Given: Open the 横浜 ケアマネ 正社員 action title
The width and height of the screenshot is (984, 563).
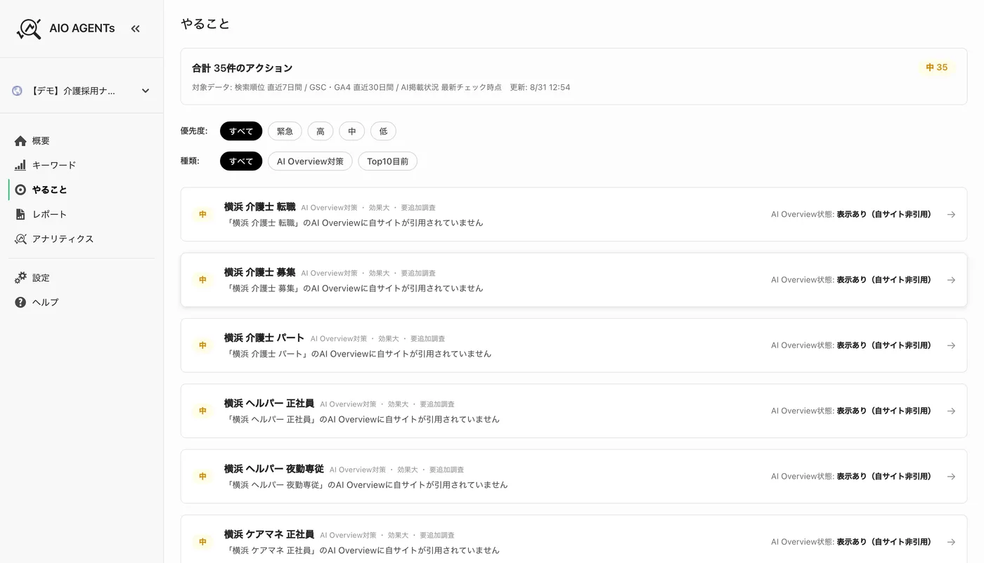Looking at the screenshot, I should coord(269,534).
